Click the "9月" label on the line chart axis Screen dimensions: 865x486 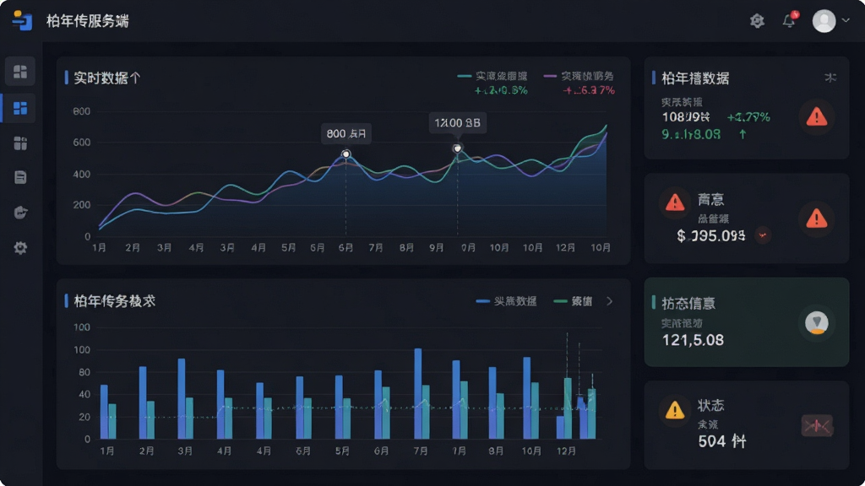click(x=437, y=248)
